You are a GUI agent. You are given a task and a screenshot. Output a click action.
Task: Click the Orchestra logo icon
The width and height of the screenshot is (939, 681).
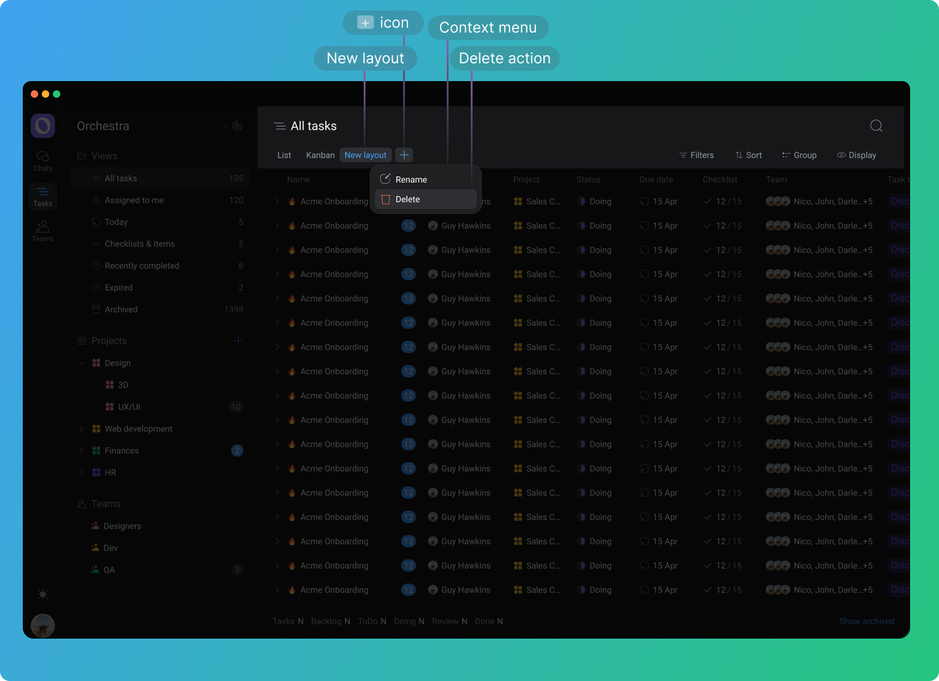[x=42, y=126]
